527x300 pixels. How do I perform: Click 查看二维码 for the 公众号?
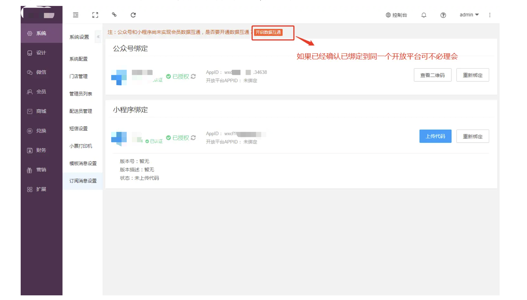pyautogui.click(x=432, y=75)
